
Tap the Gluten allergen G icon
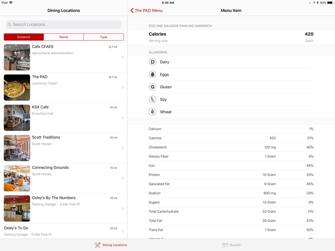point(152,87)
